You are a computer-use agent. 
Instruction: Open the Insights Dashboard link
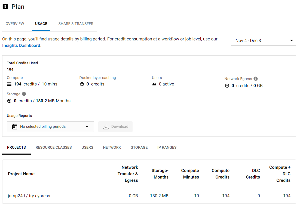pos(21,46)
